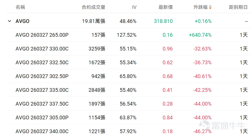Click AVGO volume 19.81萬張
Image resolution: width=251 pixels, height=136 pixels.
(x=94, y=21)
